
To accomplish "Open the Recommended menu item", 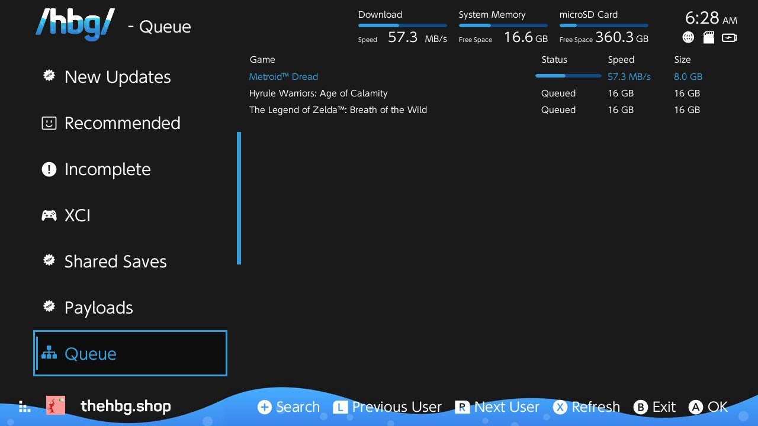I will click(x=130, y=122).
